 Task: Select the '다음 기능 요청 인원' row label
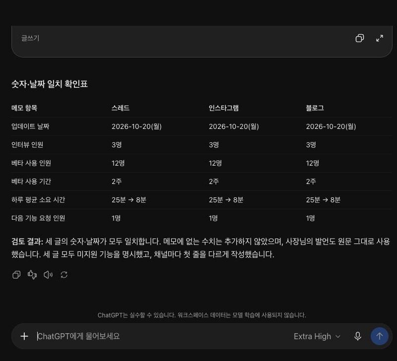(x=38, y=218)
